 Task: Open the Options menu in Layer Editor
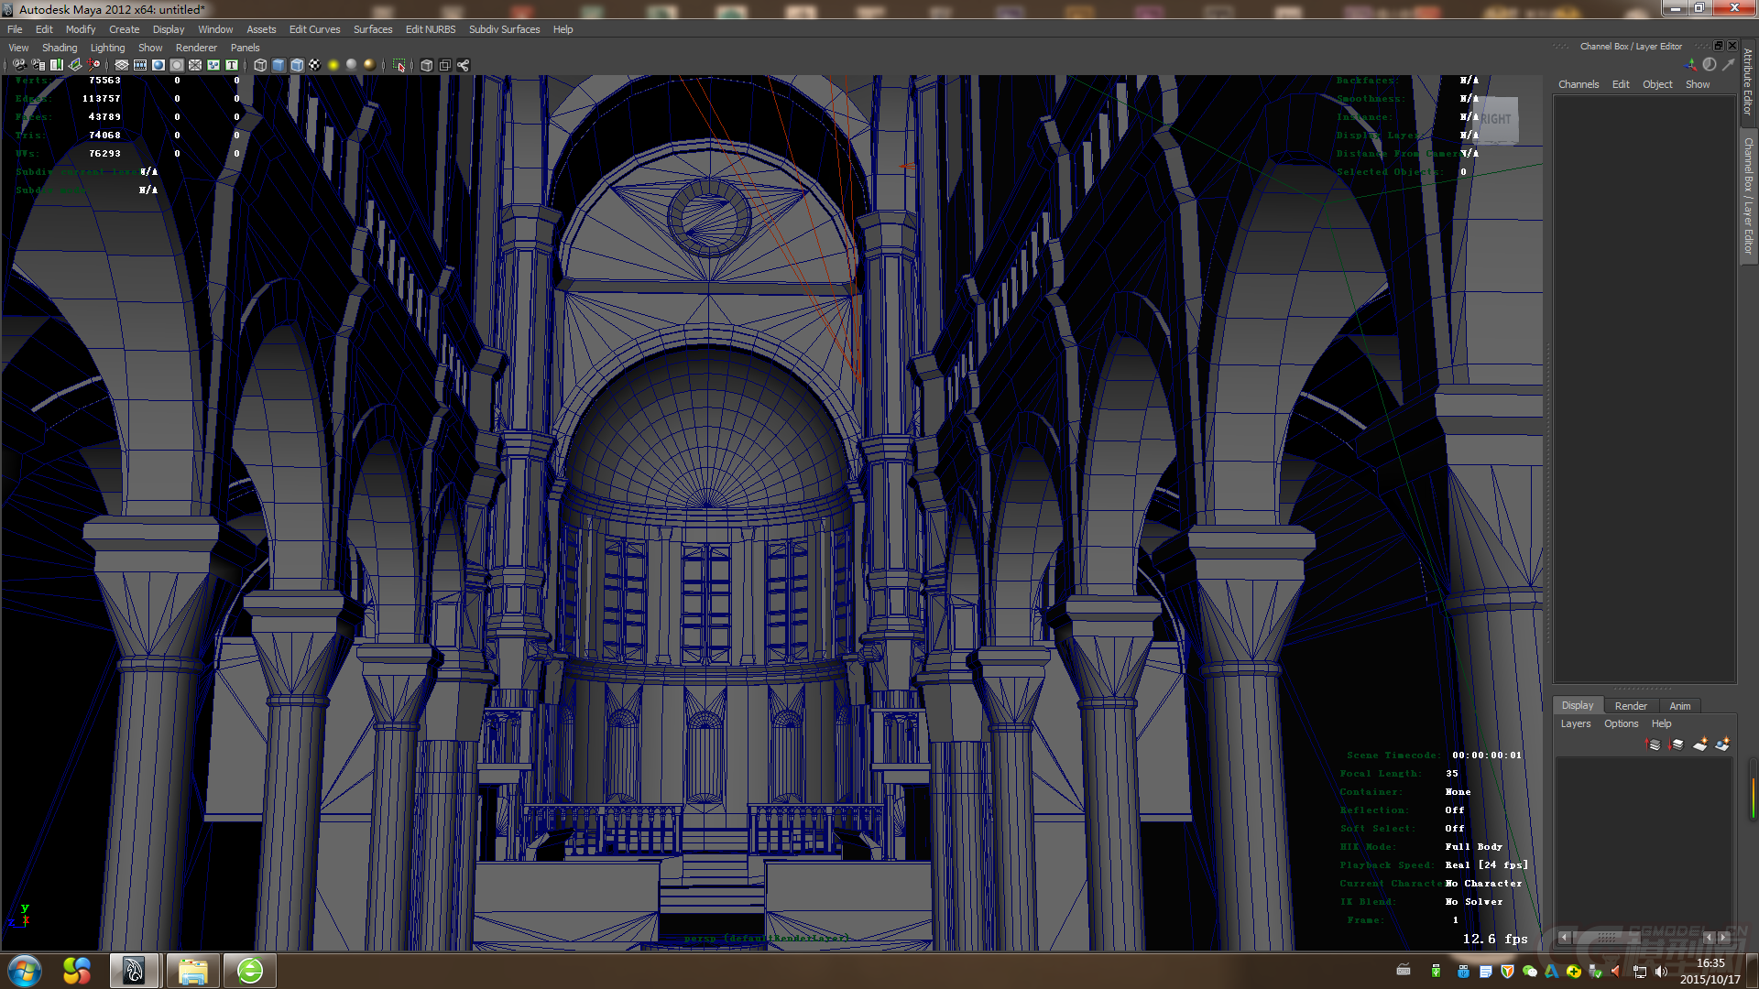click(1621, 723)
